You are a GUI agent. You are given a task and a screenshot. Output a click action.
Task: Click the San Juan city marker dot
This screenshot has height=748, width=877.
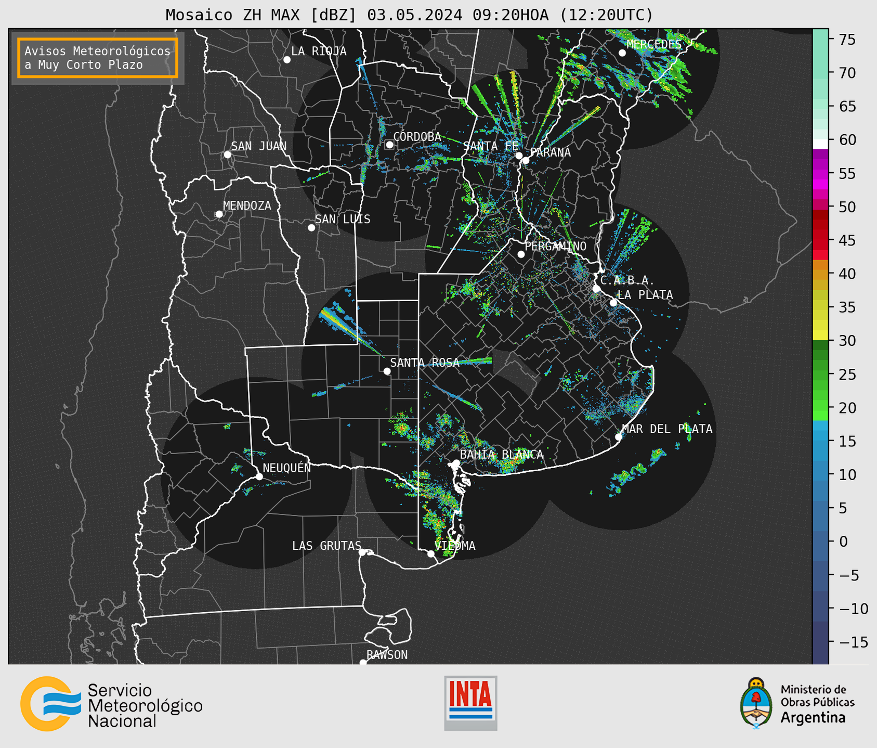point(227,154)
